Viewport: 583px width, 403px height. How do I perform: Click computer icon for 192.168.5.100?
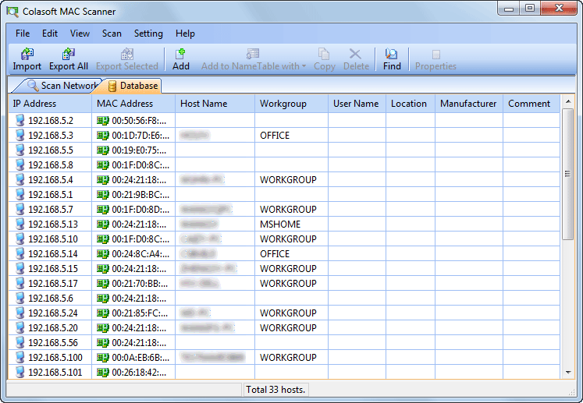click(x=20, y=357)
